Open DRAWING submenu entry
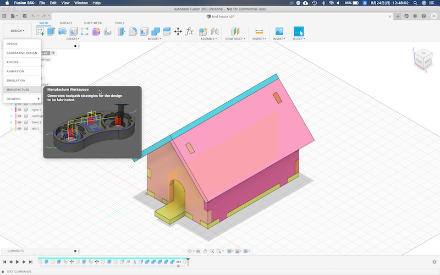 pyautogui.click(x=22, y=99)
